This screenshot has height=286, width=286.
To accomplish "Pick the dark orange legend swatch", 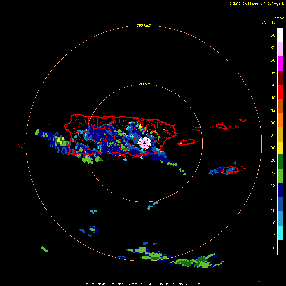I will coord(281,106).
